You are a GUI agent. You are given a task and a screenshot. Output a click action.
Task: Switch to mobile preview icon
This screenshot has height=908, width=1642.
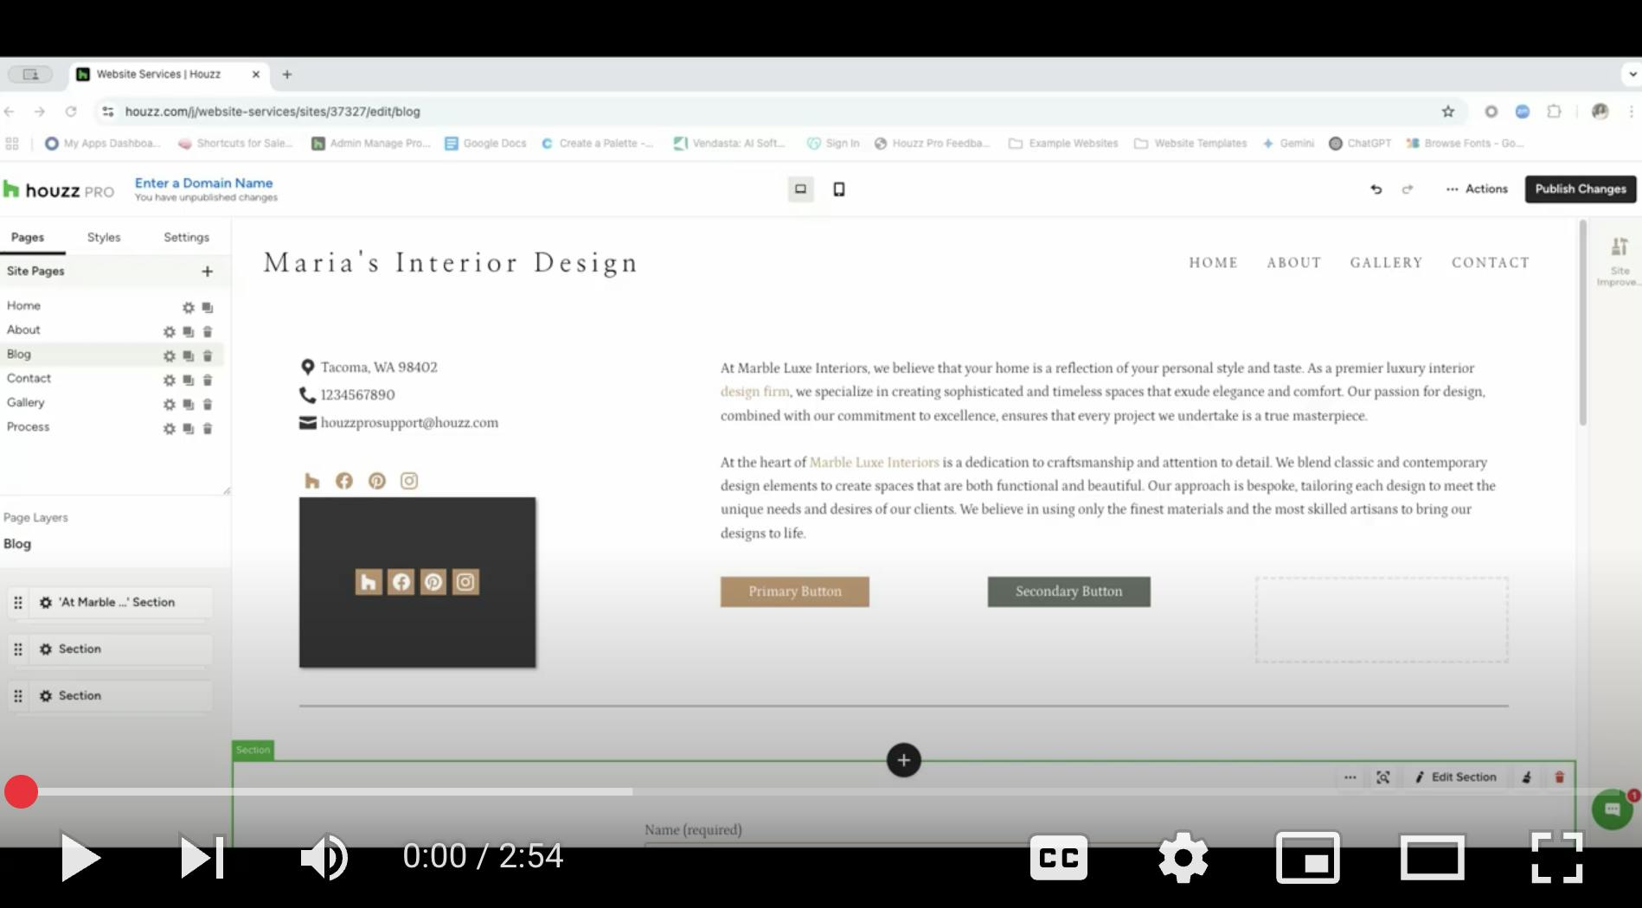click(838, 189)
